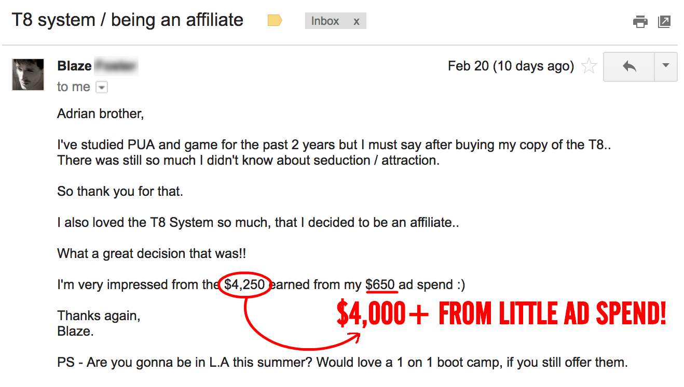Click the PS line about L.A boot camp
Screen dimensions: 684x387
pos(343,362)
